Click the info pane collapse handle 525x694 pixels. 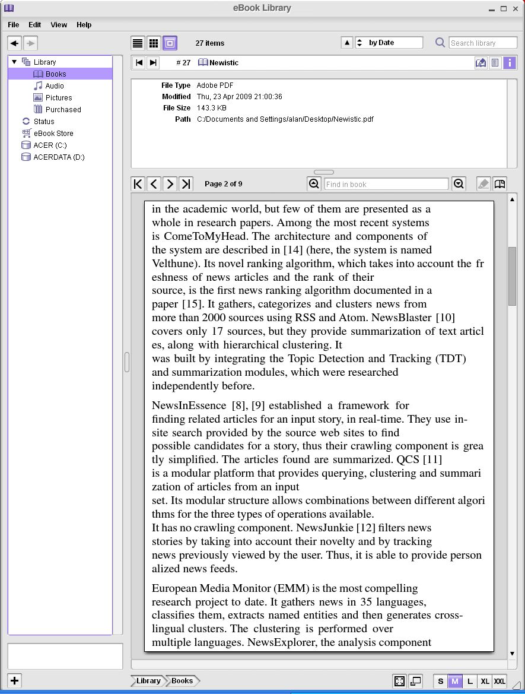point(324,172)
